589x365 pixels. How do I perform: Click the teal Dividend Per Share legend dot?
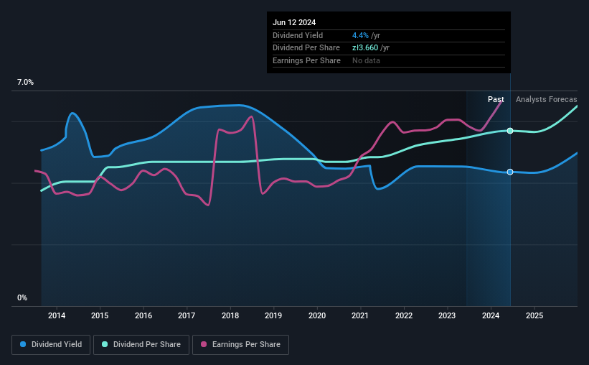105,344
